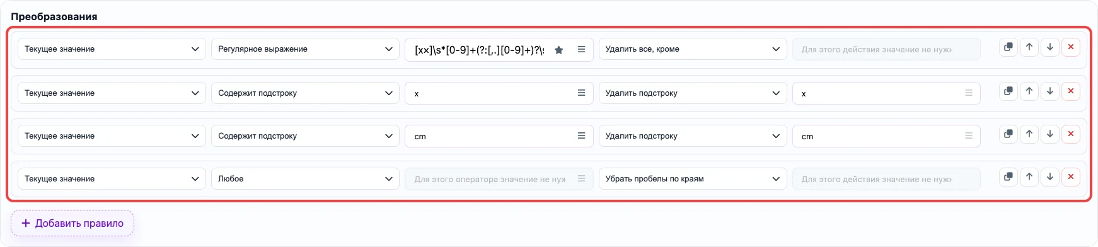
Task: Duplicate the trim edge spaces rule
Action: pyautogui.click(x=1008, y=177)
